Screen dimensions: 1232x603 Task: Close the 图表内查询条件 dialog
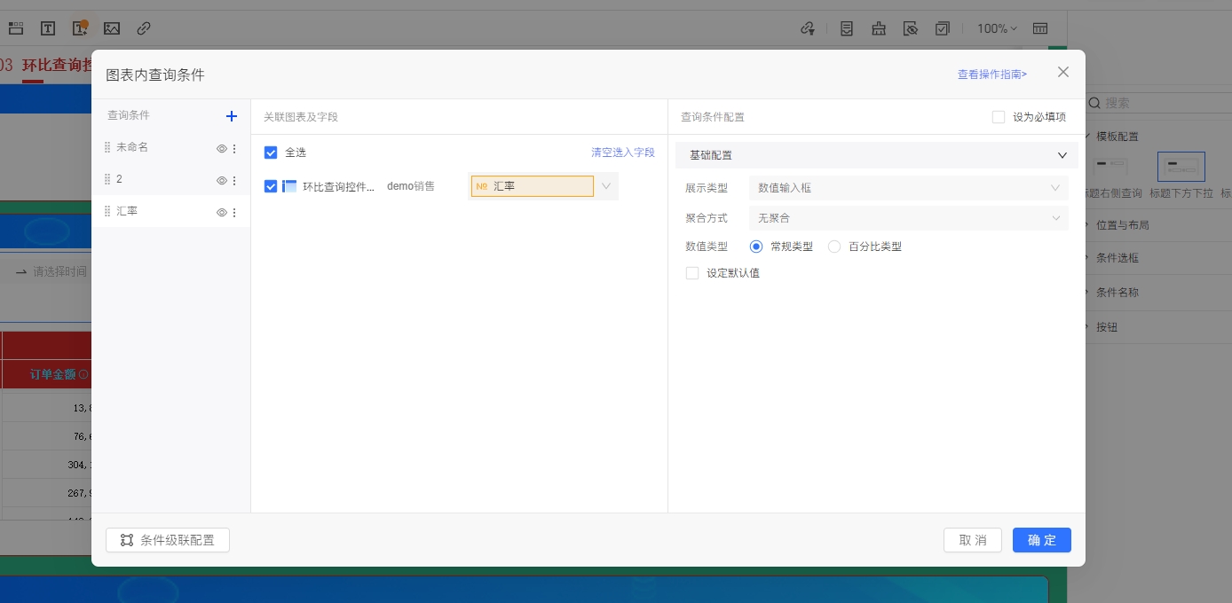pos(1063,72)
